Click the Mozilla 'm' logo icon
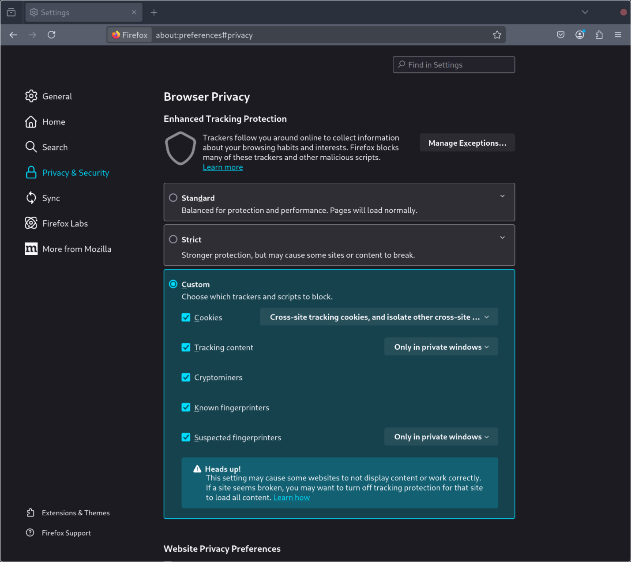Screen dimensions: 631x562 31,249
